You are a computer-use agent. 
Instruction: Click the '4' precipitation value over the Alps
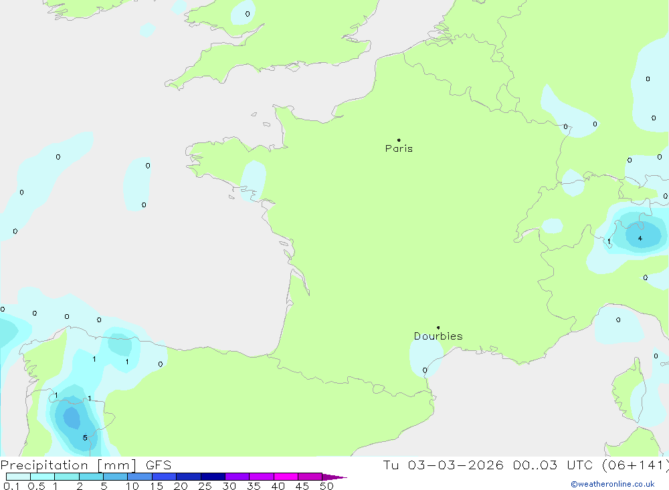tap(640, 239)
